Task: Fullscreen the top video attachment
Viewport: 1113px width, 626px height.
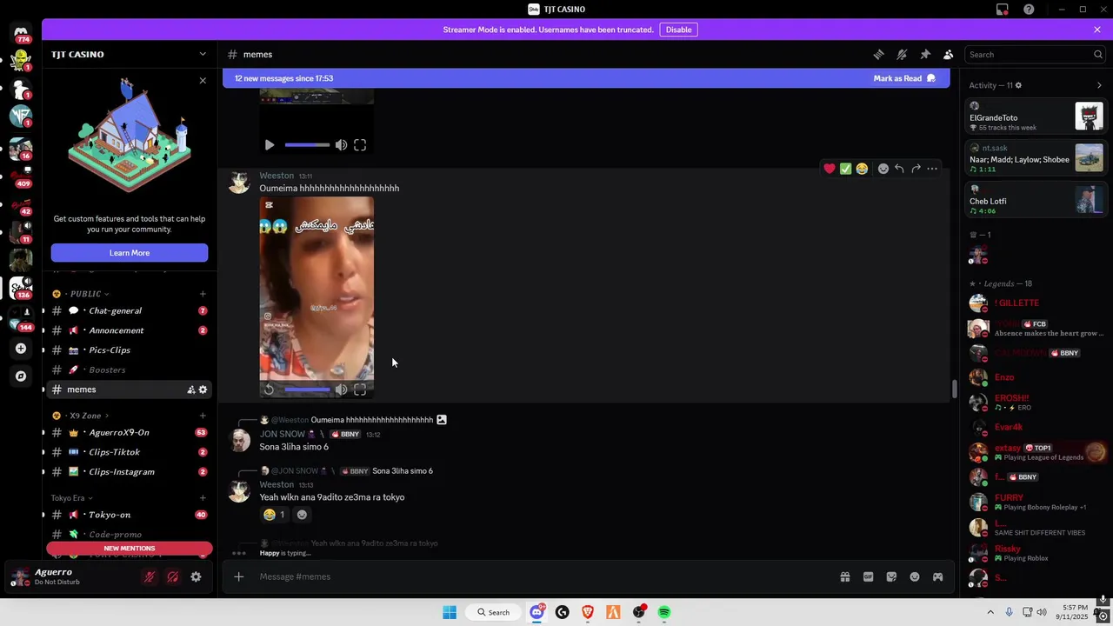Action: click(360, 145)
